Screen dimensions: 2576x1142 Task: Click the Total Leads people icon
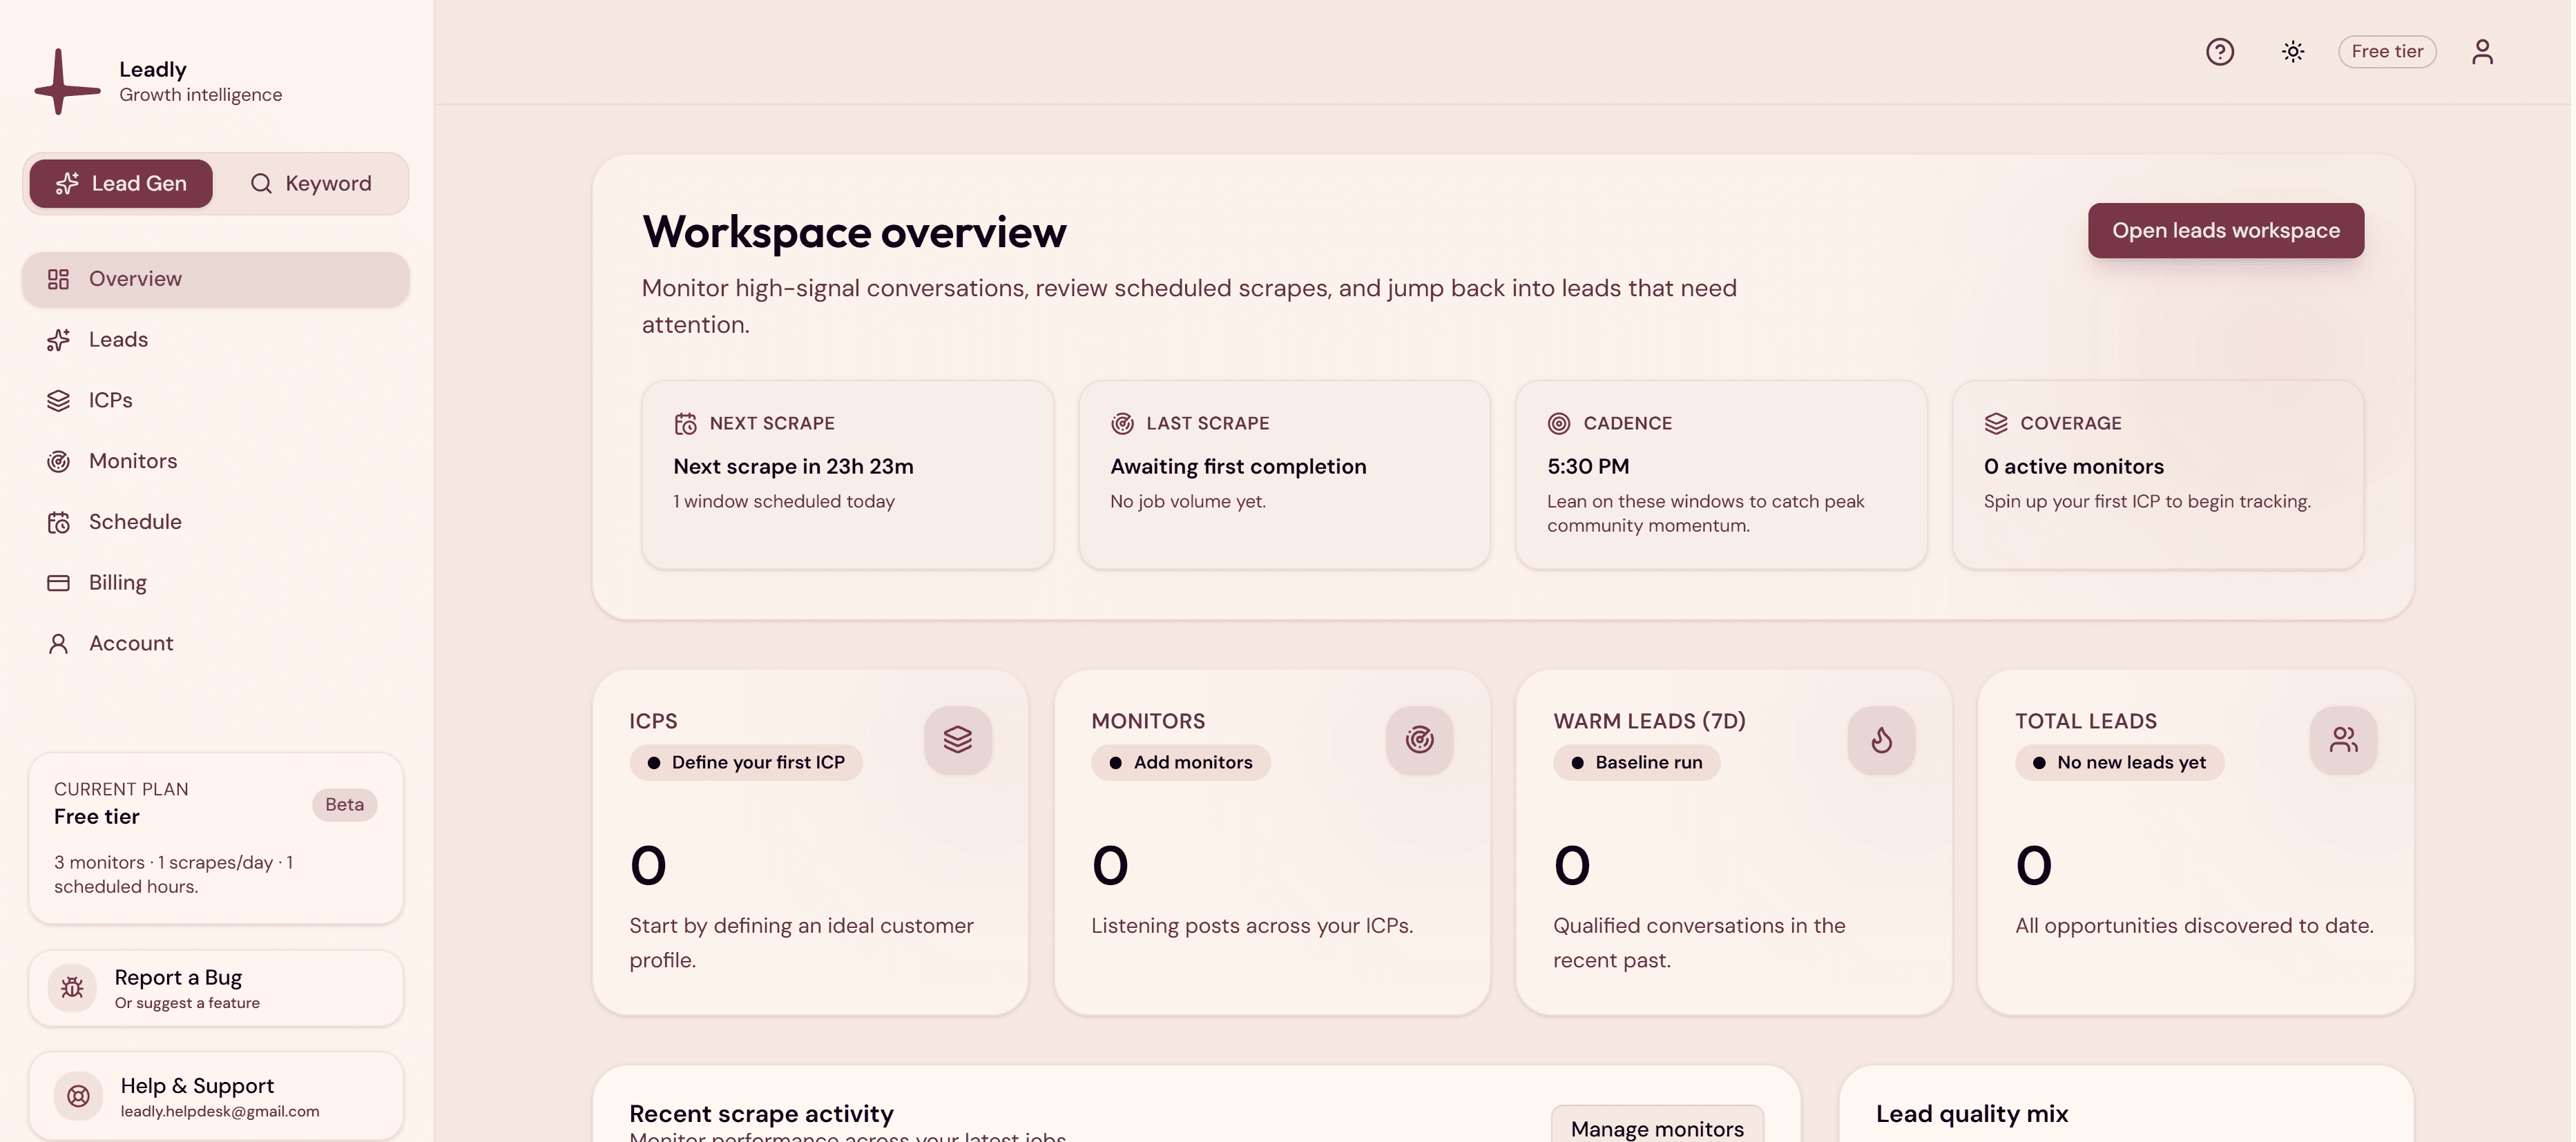click(x=2343, y=740)
